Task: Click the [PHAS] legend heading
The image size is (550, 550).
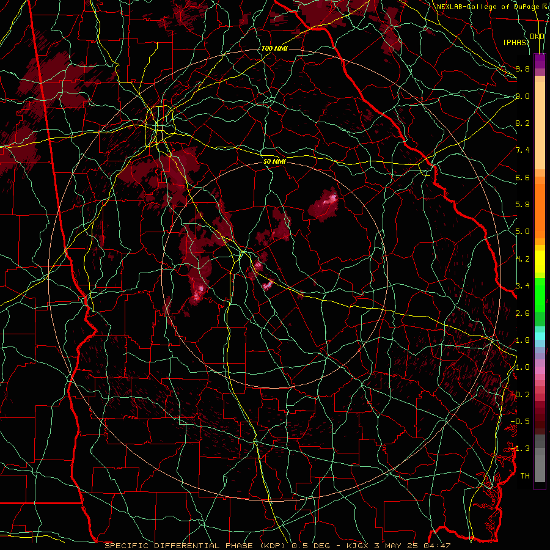Action: (516, 42)
